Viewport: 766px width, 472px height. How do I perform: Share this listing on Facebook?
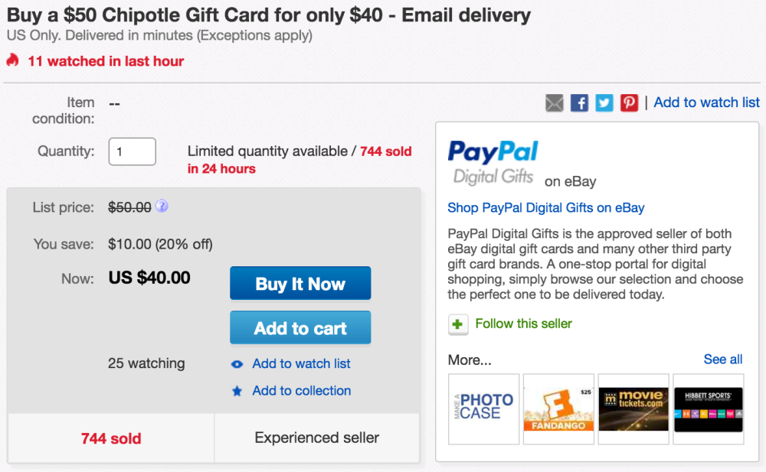(x=579, y=102)
